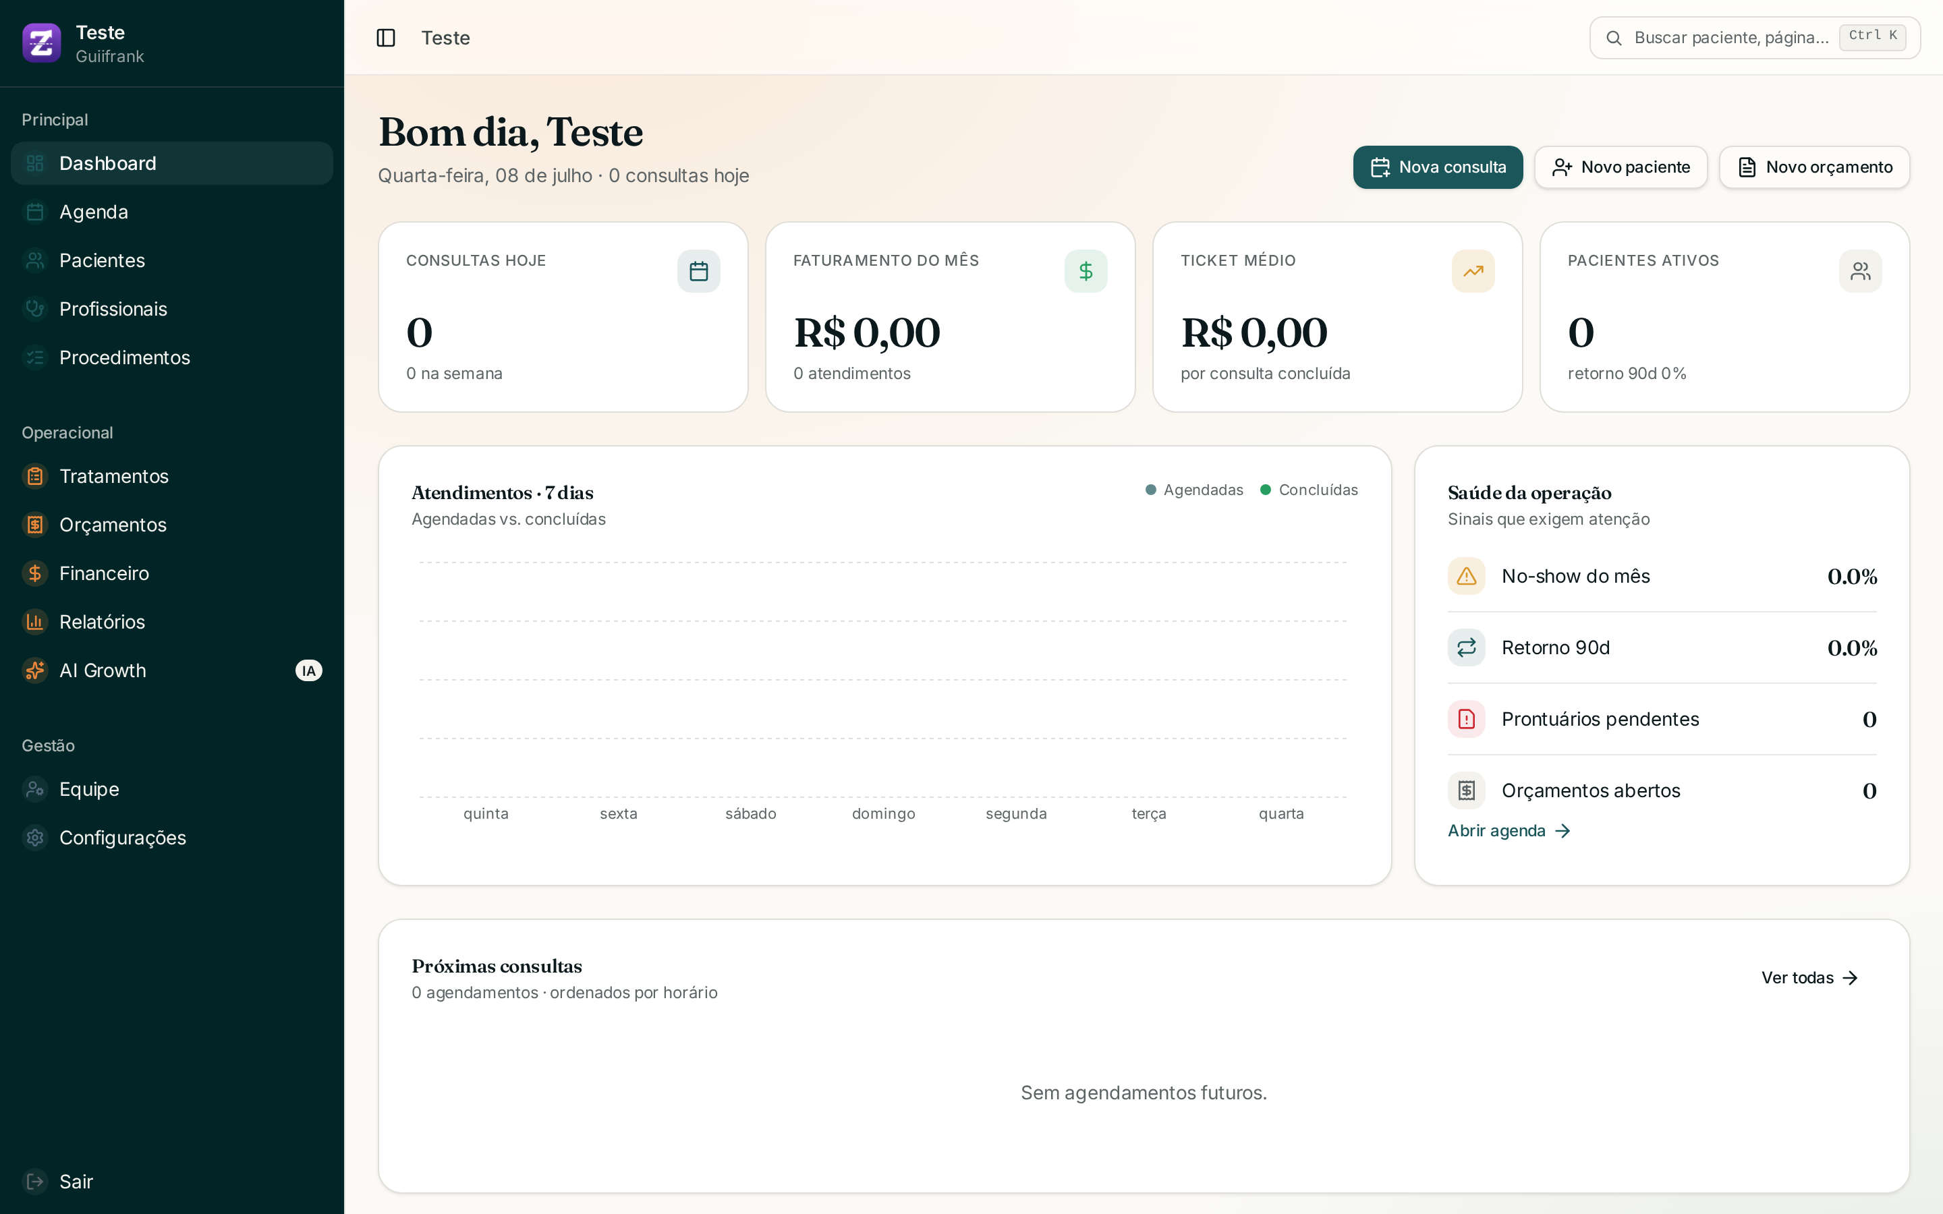Click the search magnifier icon
Screen dimensions: 1943x1214
1613,38
